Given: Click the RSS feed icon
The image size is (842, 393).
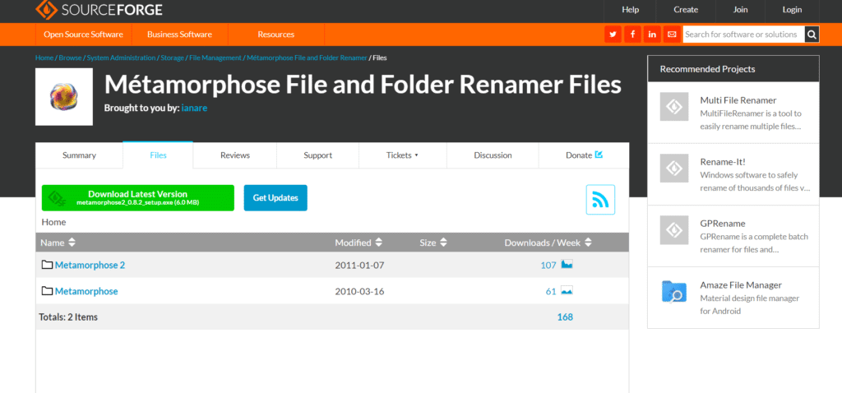Looking at the screenshot, I should [600, 200].
